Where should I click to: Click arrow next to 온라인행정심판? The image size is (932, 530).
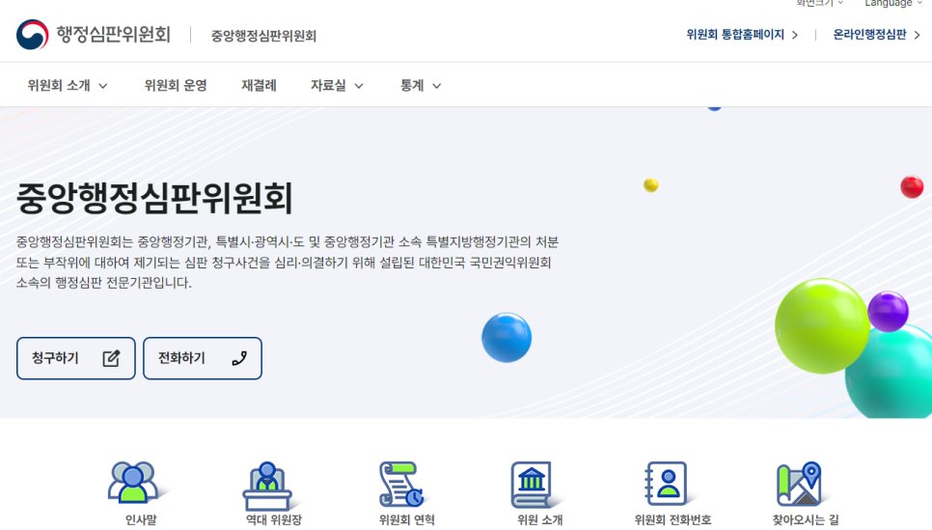(x=918, y=35)
